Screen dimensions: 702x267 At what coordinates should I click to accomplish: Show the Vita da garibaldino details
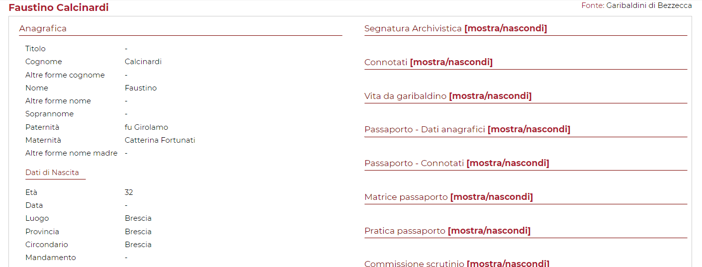[x=490, y=96]
